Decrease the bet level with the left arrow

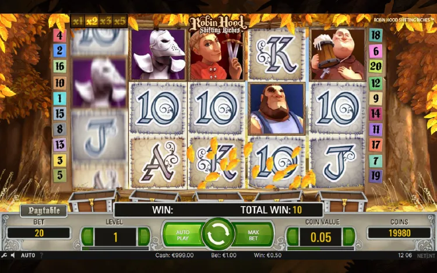[x=87, y=237]
